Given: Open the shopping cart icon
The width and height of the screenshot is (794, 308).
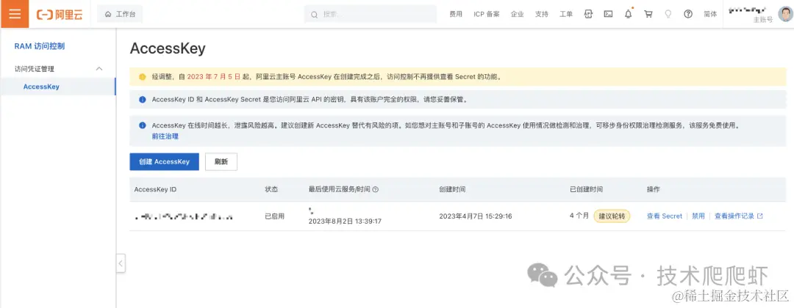Looking at the screenshot, I should point(648,14).
